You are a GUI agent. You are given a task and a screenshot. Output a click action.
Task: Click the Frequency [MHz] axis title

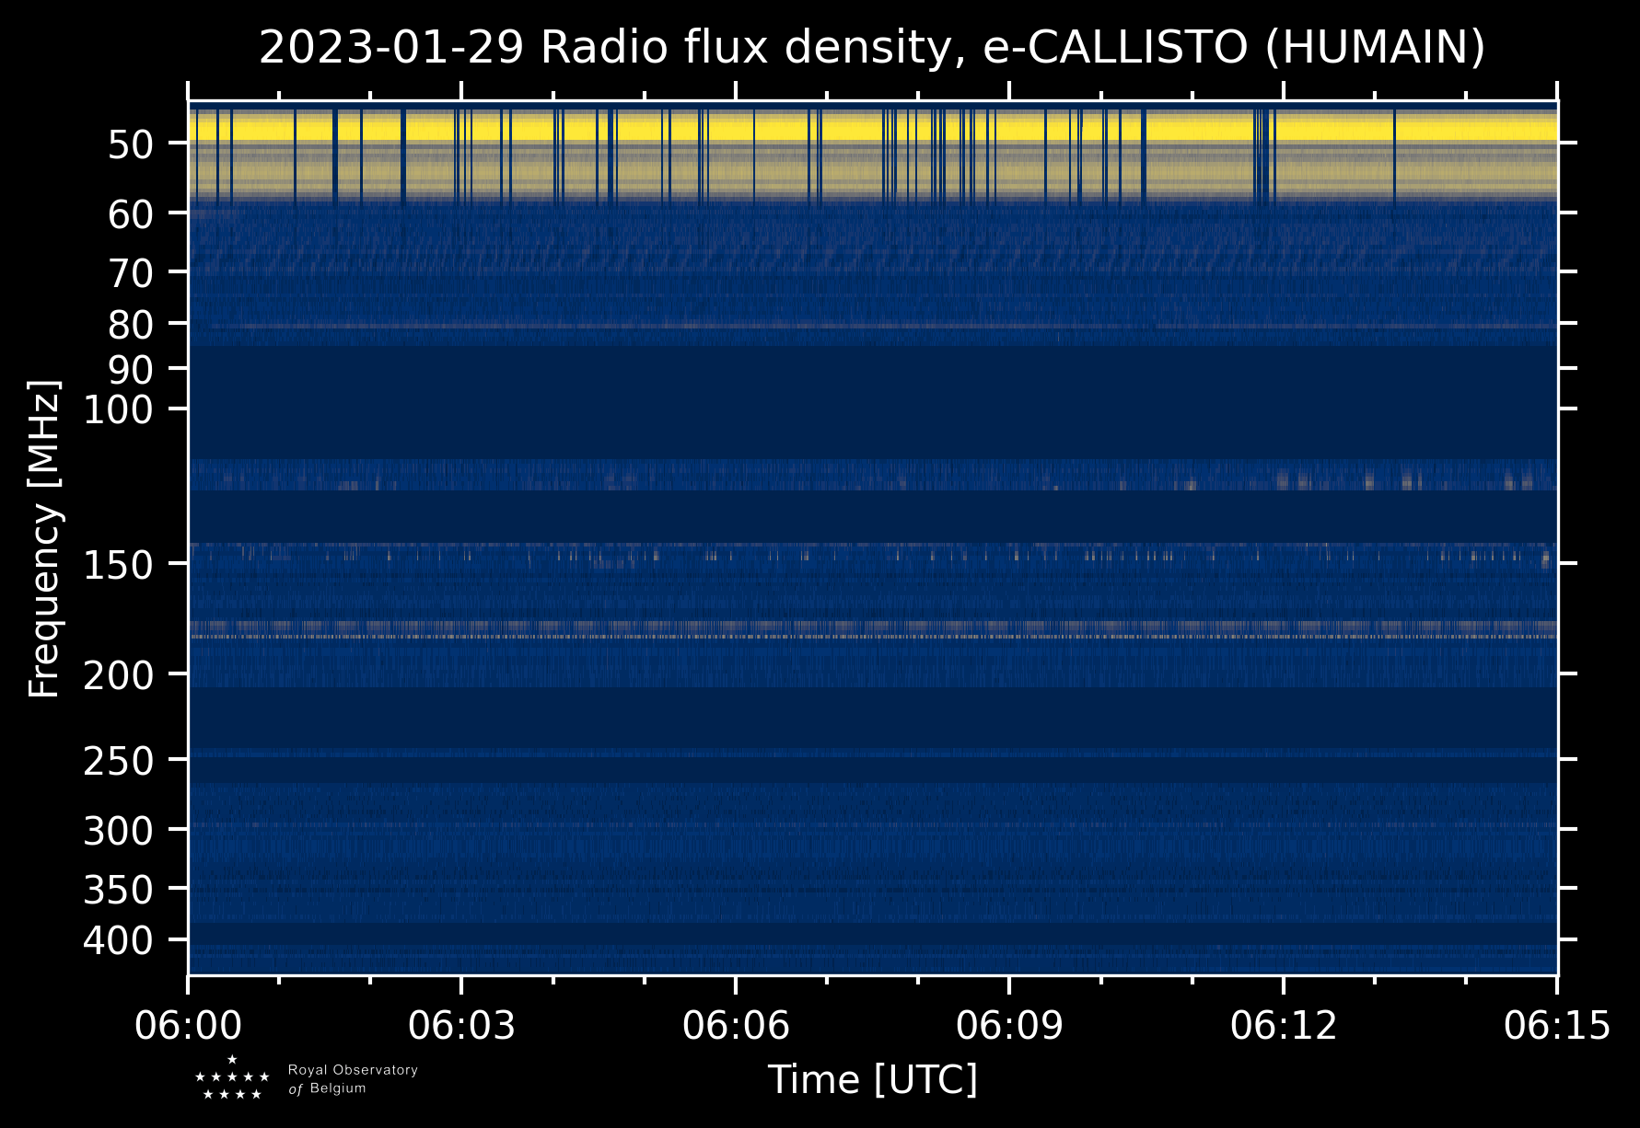click(x=44, y=538)
